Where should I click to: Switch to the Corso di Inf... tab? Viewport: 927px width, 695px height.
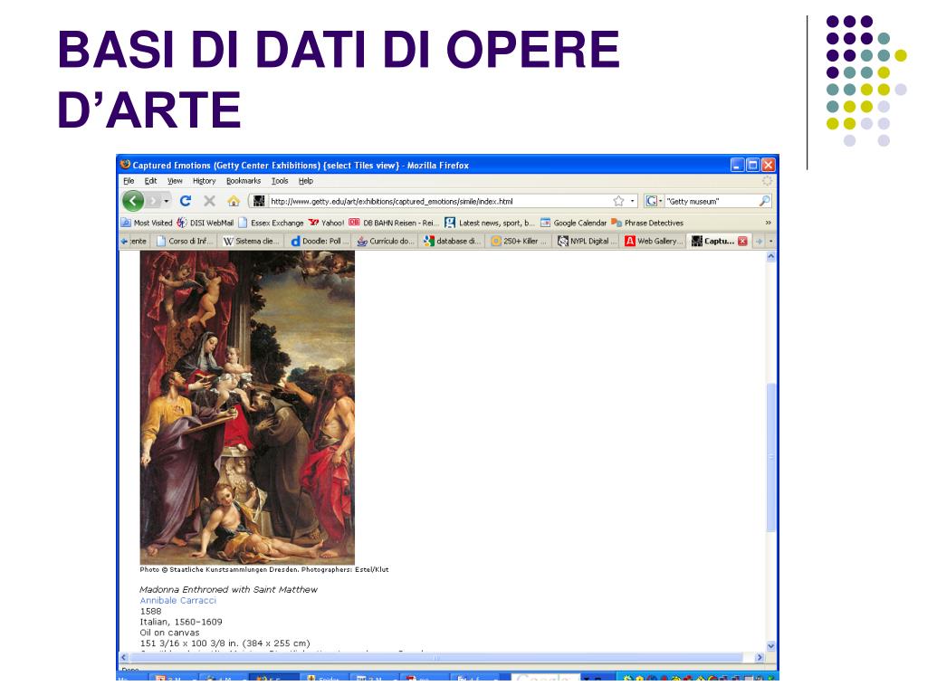(185, 241)
